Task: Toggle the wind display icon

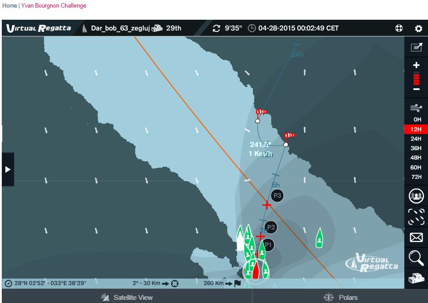Action: pos(416,108)
